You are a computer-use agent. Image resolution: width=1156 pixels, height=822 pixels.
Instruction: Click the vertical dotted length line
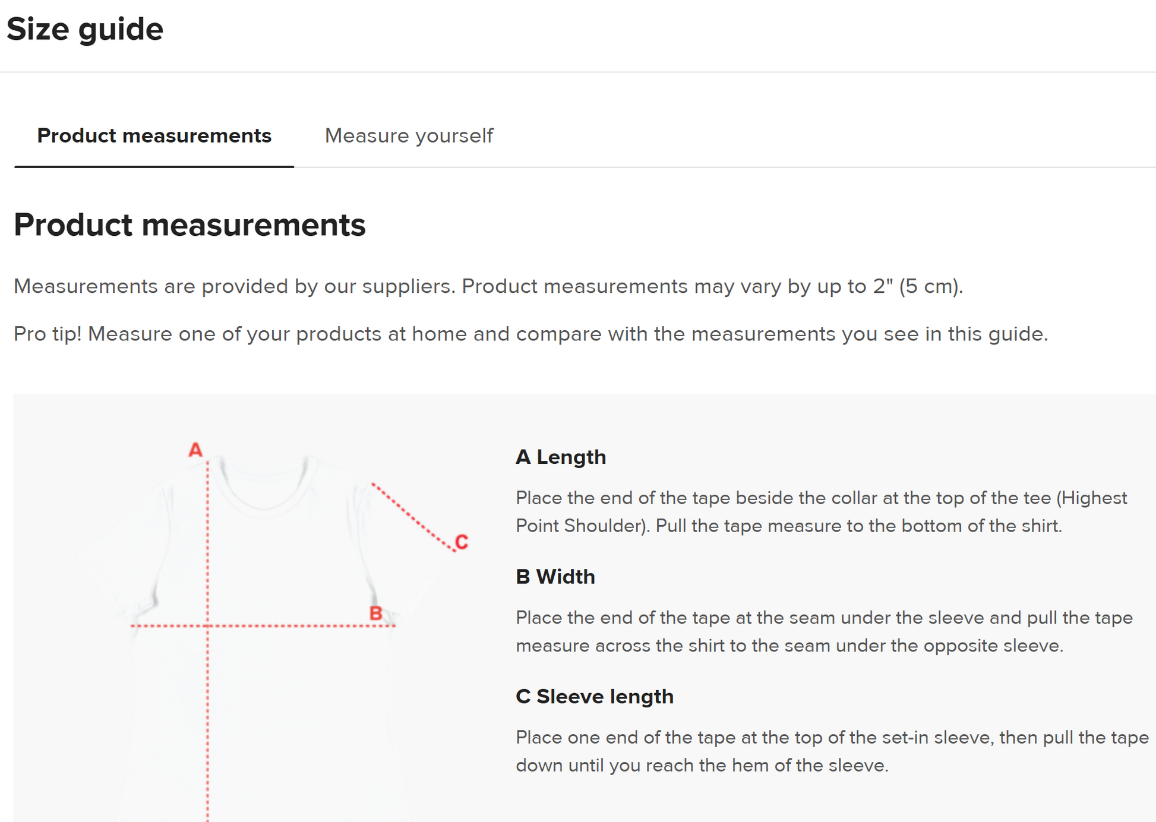pyautogui.click(x=207, y=713)
